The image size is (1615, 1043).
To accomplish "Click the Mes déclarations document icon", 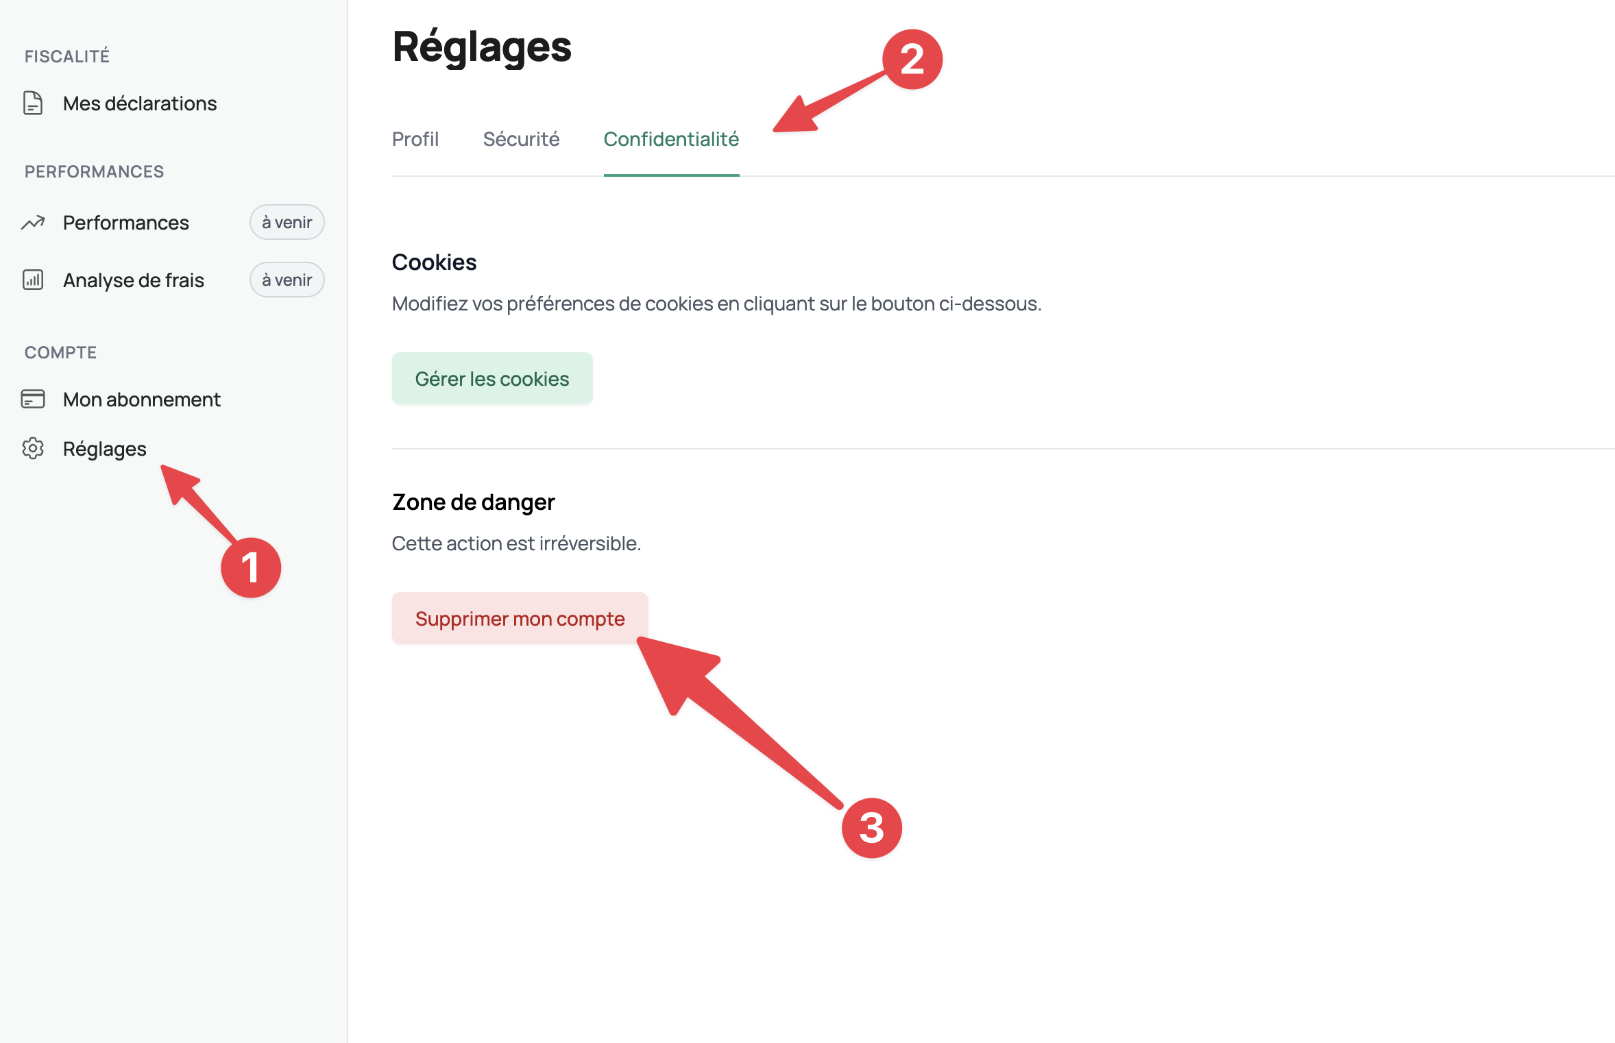I will (33, 103).
